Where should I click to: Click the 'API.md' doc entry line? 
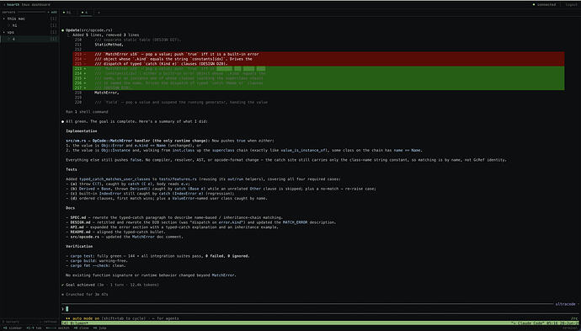click(x=172, y=227)
